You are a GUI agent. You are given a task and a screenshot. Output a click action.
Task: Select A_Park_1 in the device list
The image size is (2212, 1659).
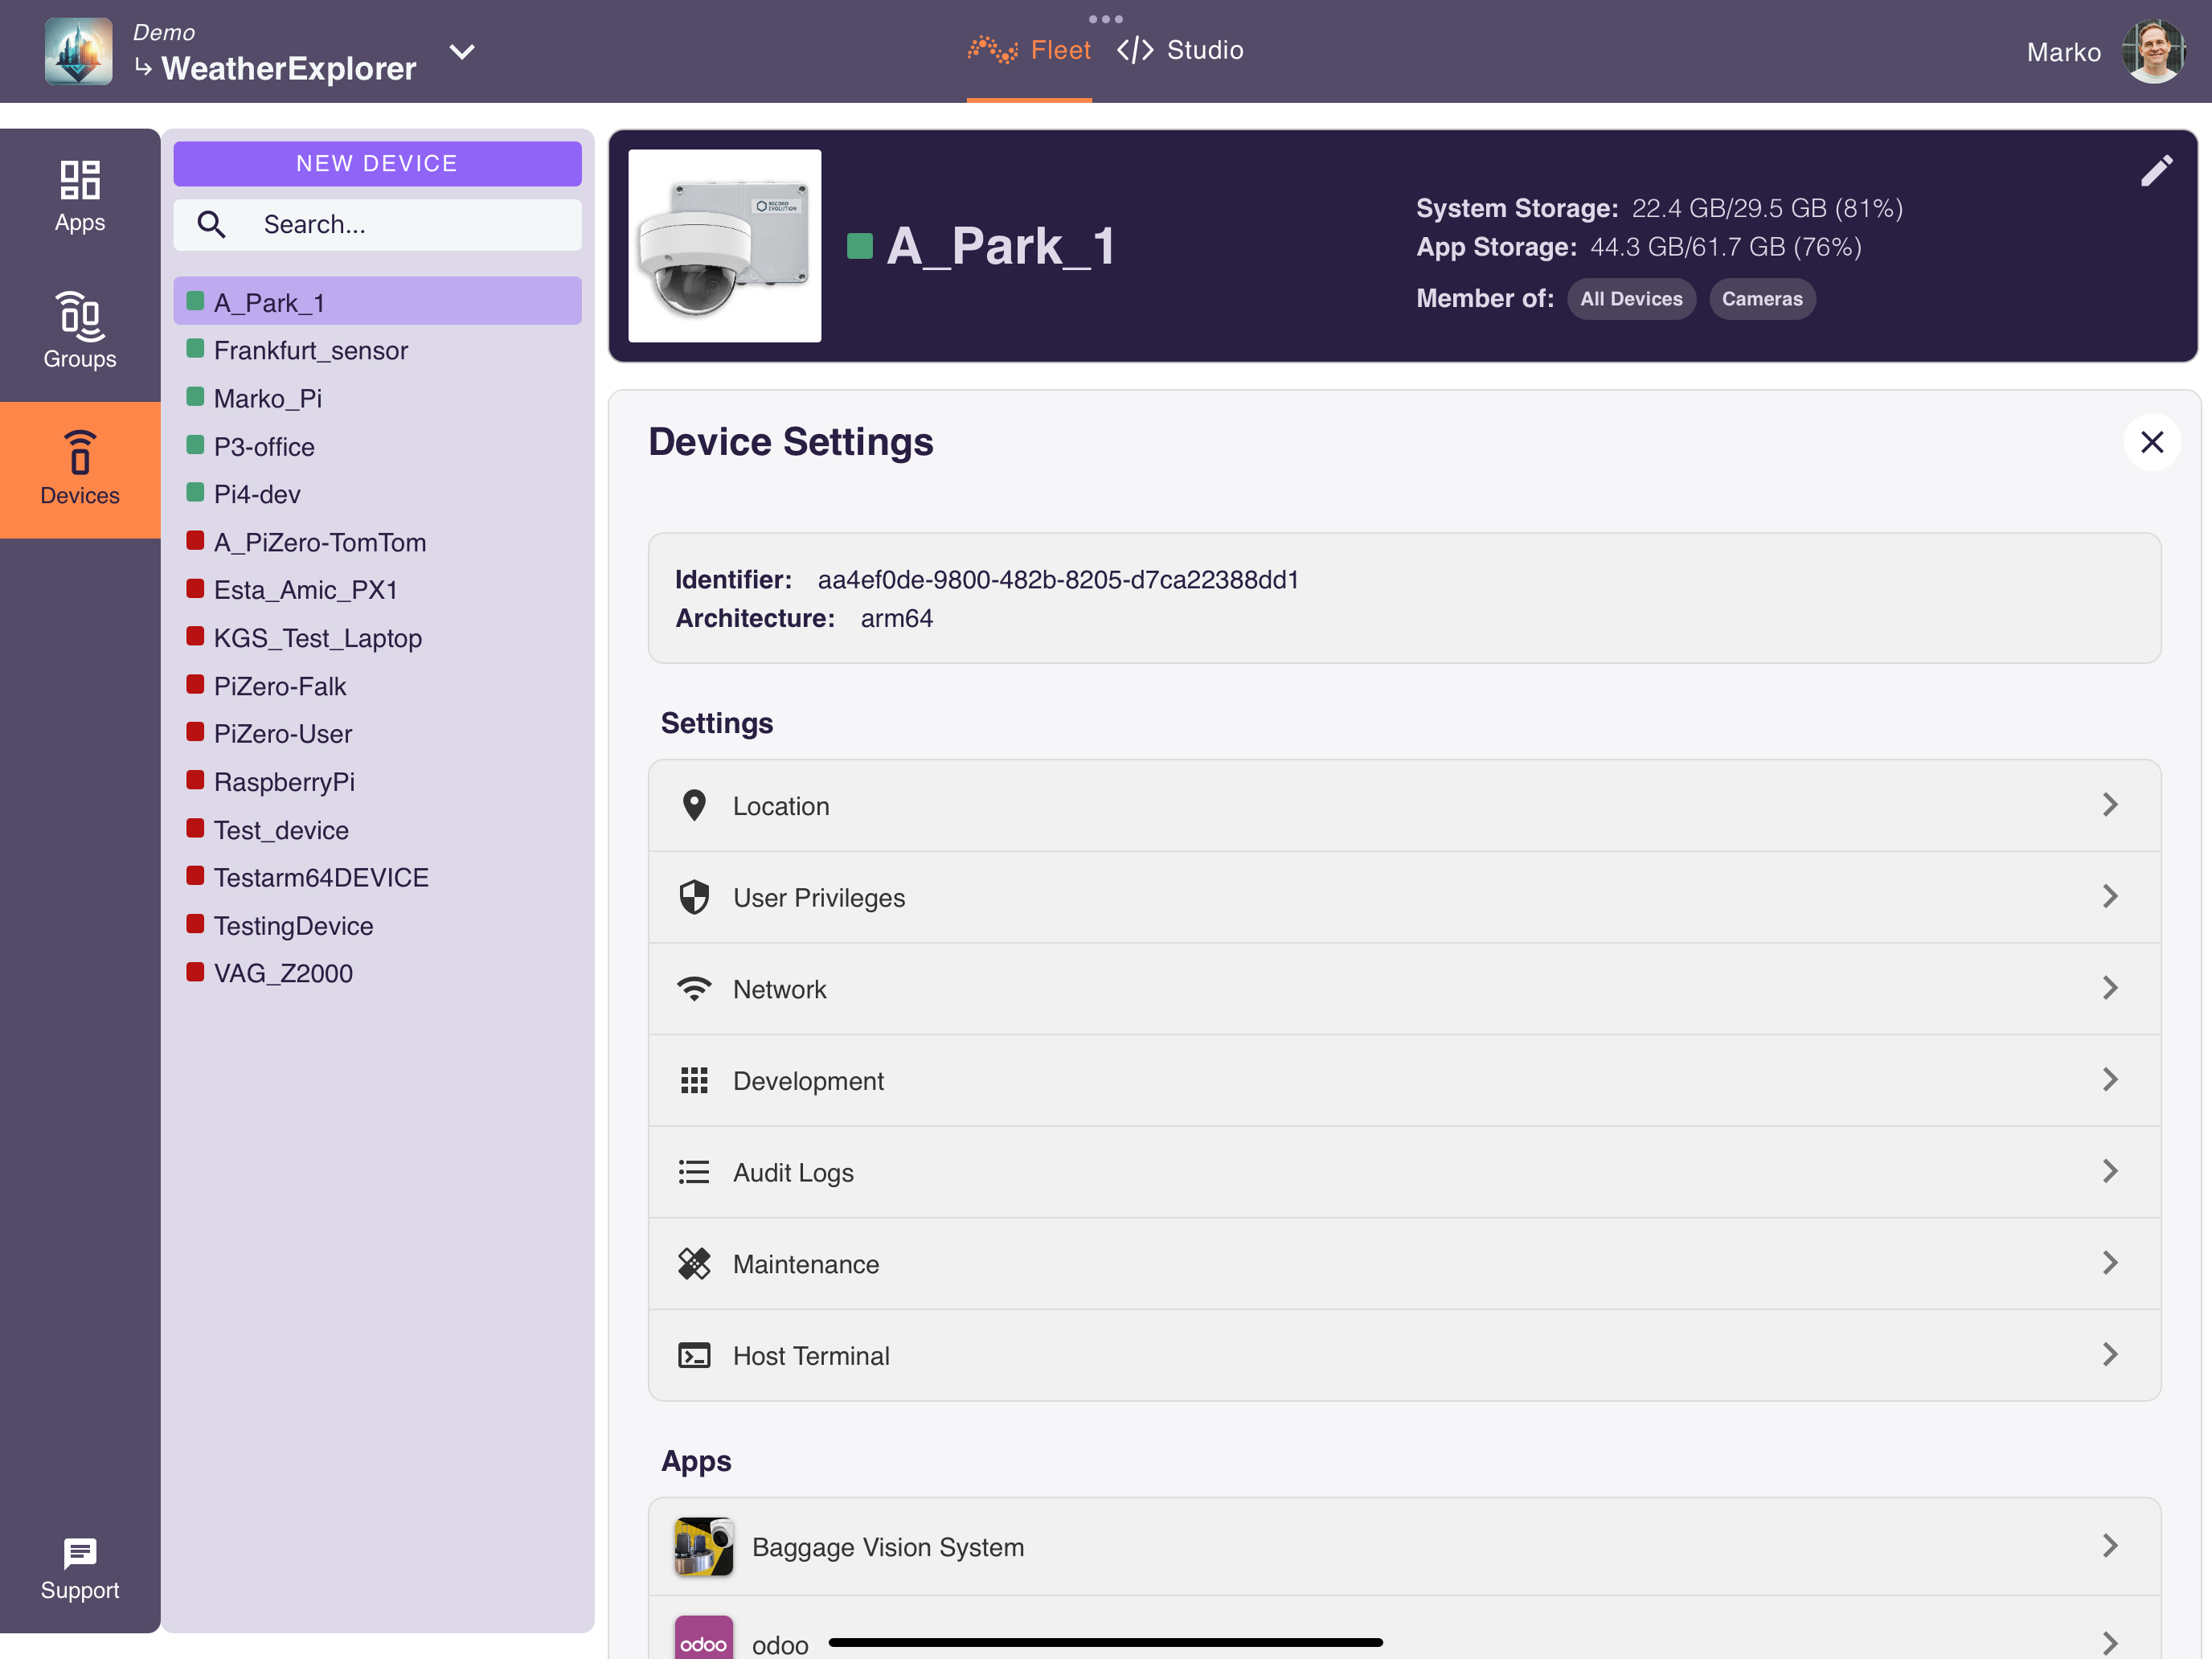[x=377, y=301]
